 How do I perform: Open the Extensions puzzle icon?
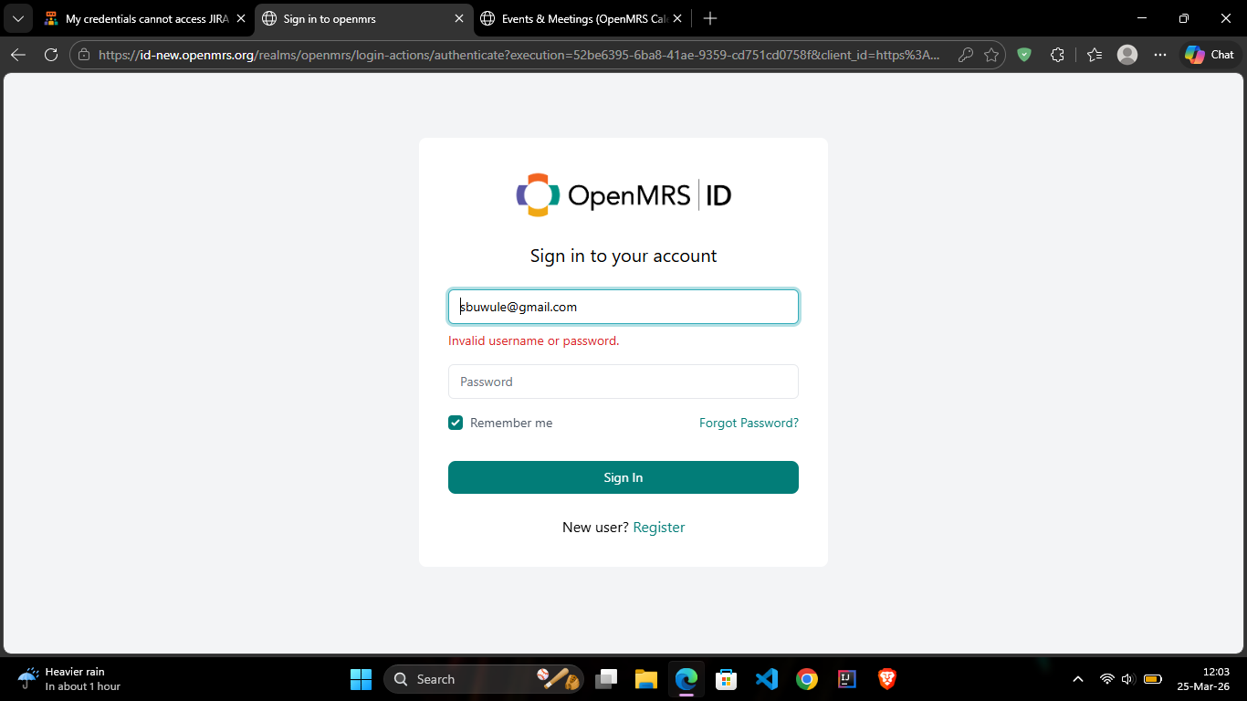coord(1057,55)
